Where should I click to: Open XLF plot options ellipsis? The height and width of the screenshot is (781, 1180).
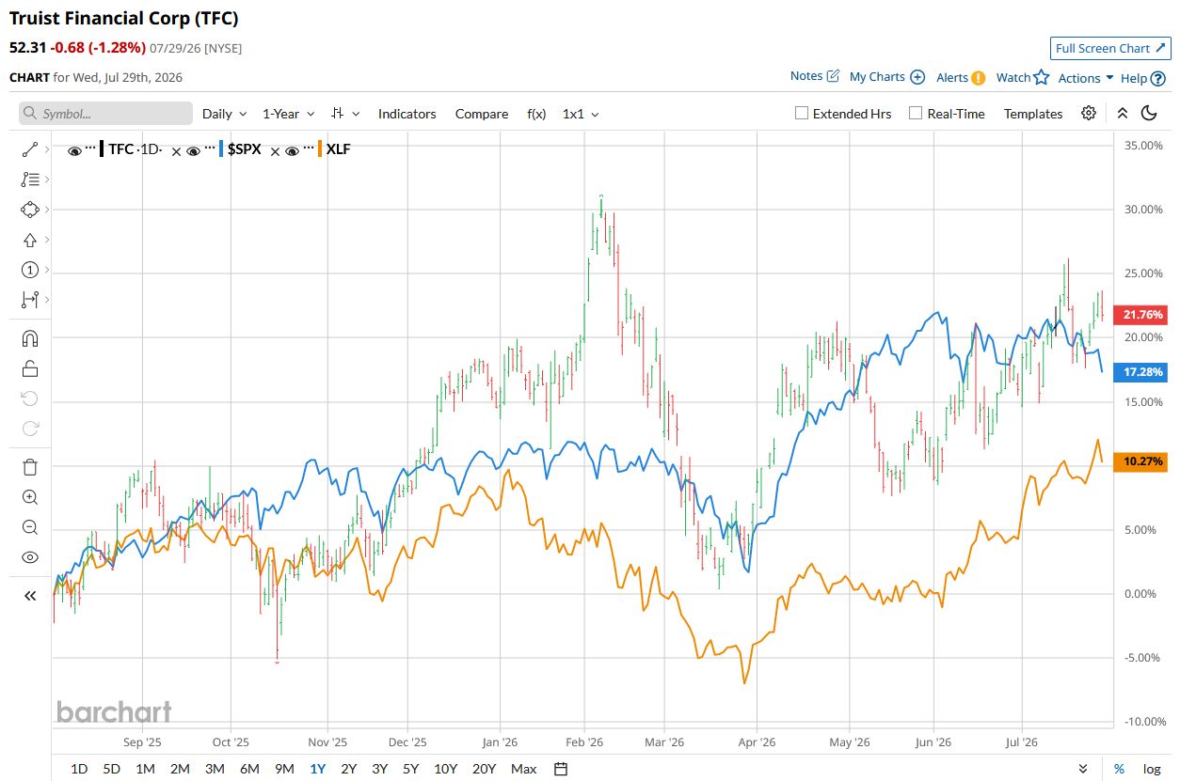pos(309,148)
